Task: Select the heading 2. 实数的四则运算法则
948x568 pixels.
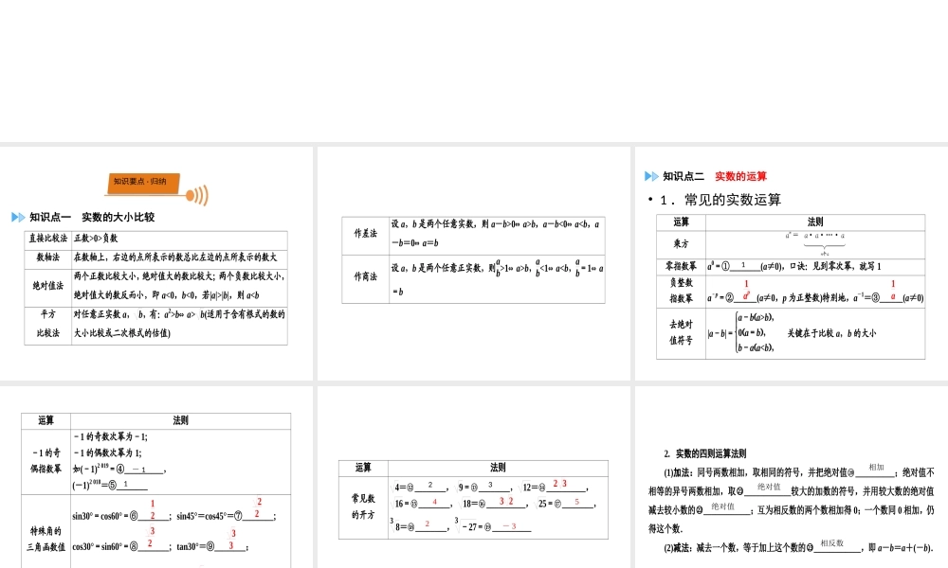Action: point(705,453)
